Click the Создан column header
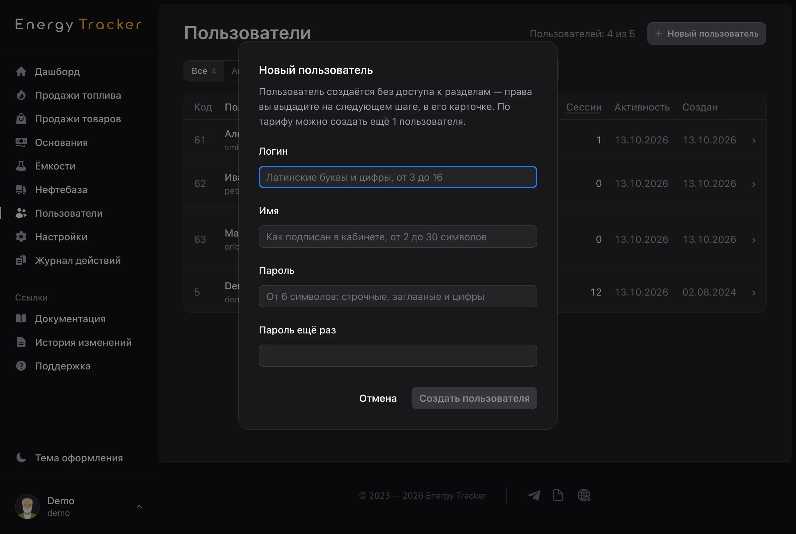 pos(700,107)
